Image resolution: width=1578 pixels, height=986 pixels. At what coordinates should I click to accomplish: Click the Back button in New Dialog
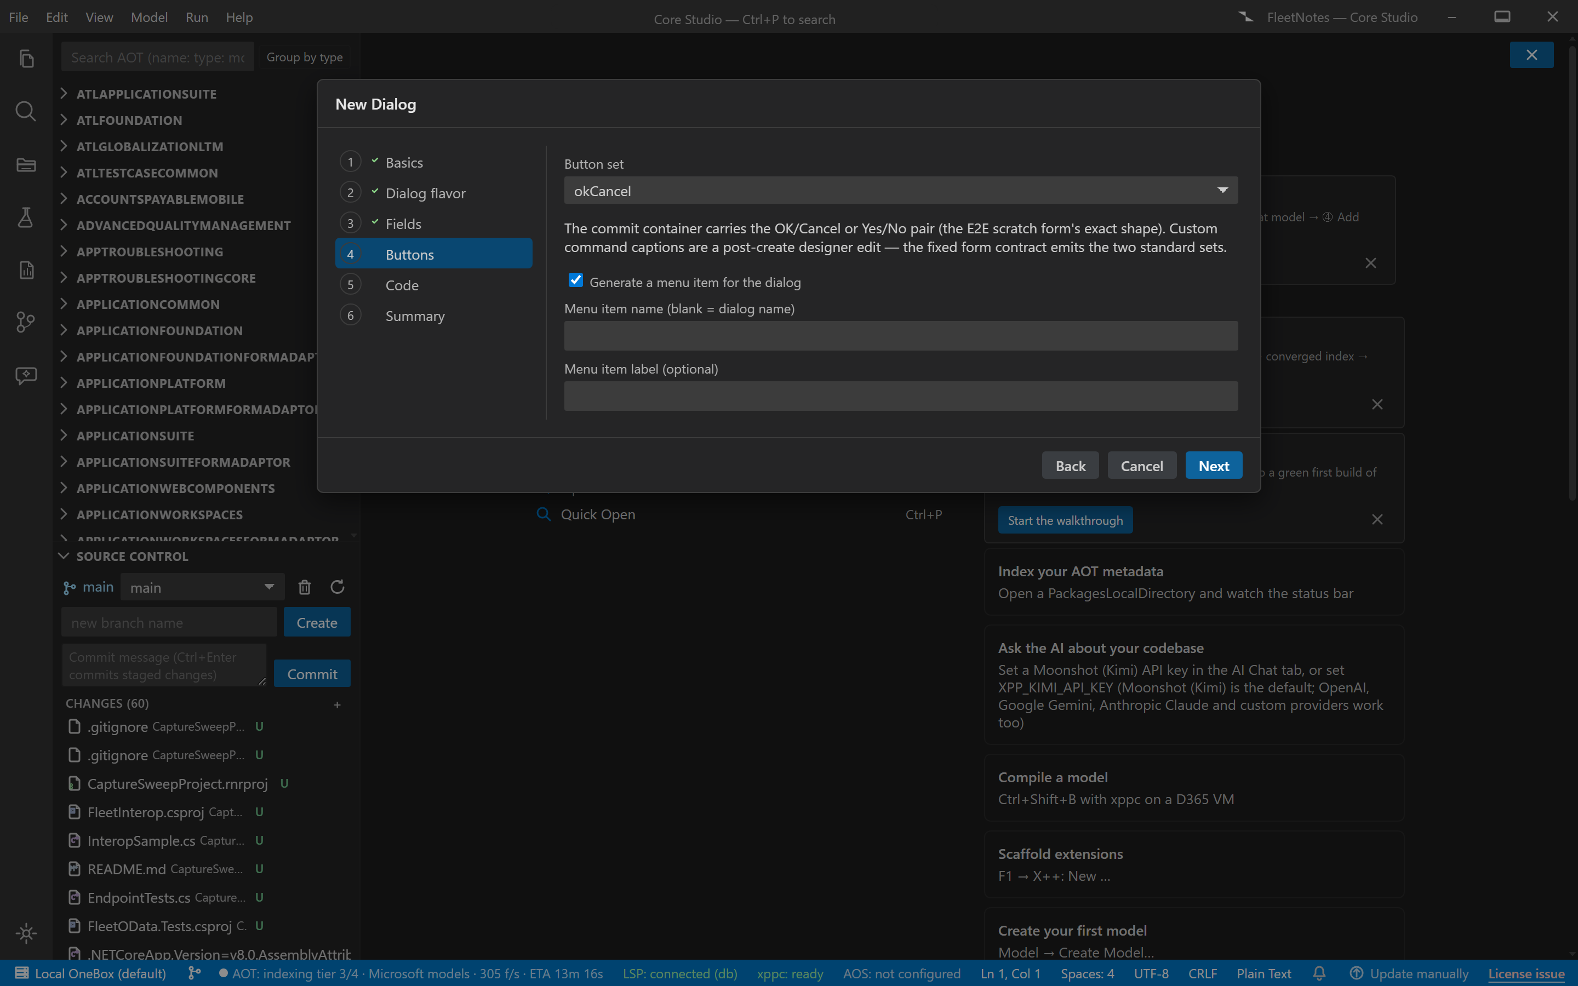coord(1070,466)
